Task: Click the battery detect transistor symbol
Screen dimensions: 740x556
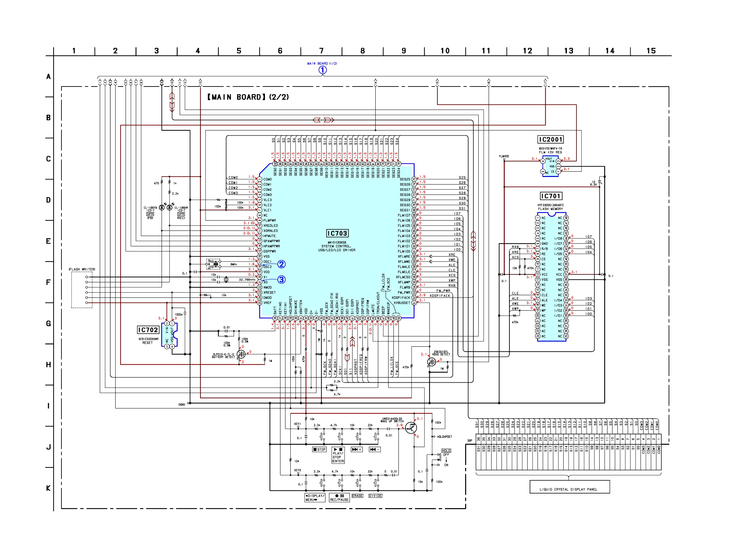Action: pyautogui.click(x=241, y=354)
